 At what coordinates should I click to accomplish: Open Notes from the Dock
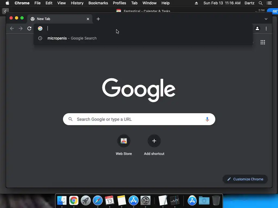(x=121, y=201)
